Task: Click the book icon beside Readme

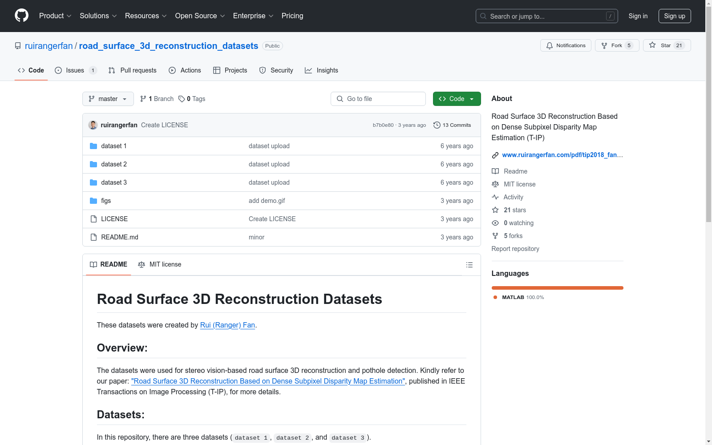Action: coord(495,171)
